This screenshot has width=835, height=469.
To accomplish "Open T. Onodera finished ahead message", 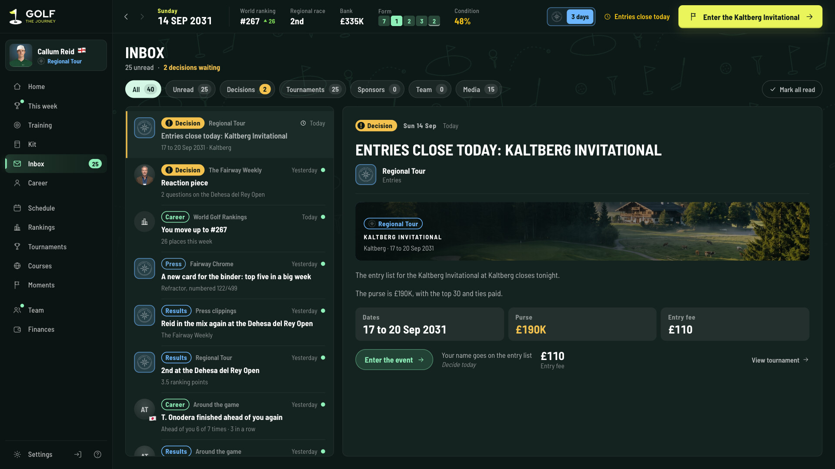I will (x=230, y=416).
